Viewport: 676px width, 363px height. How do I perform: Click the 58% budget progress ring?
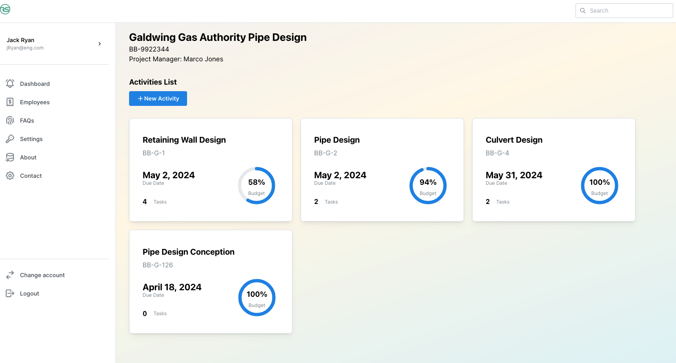(257, 186)
